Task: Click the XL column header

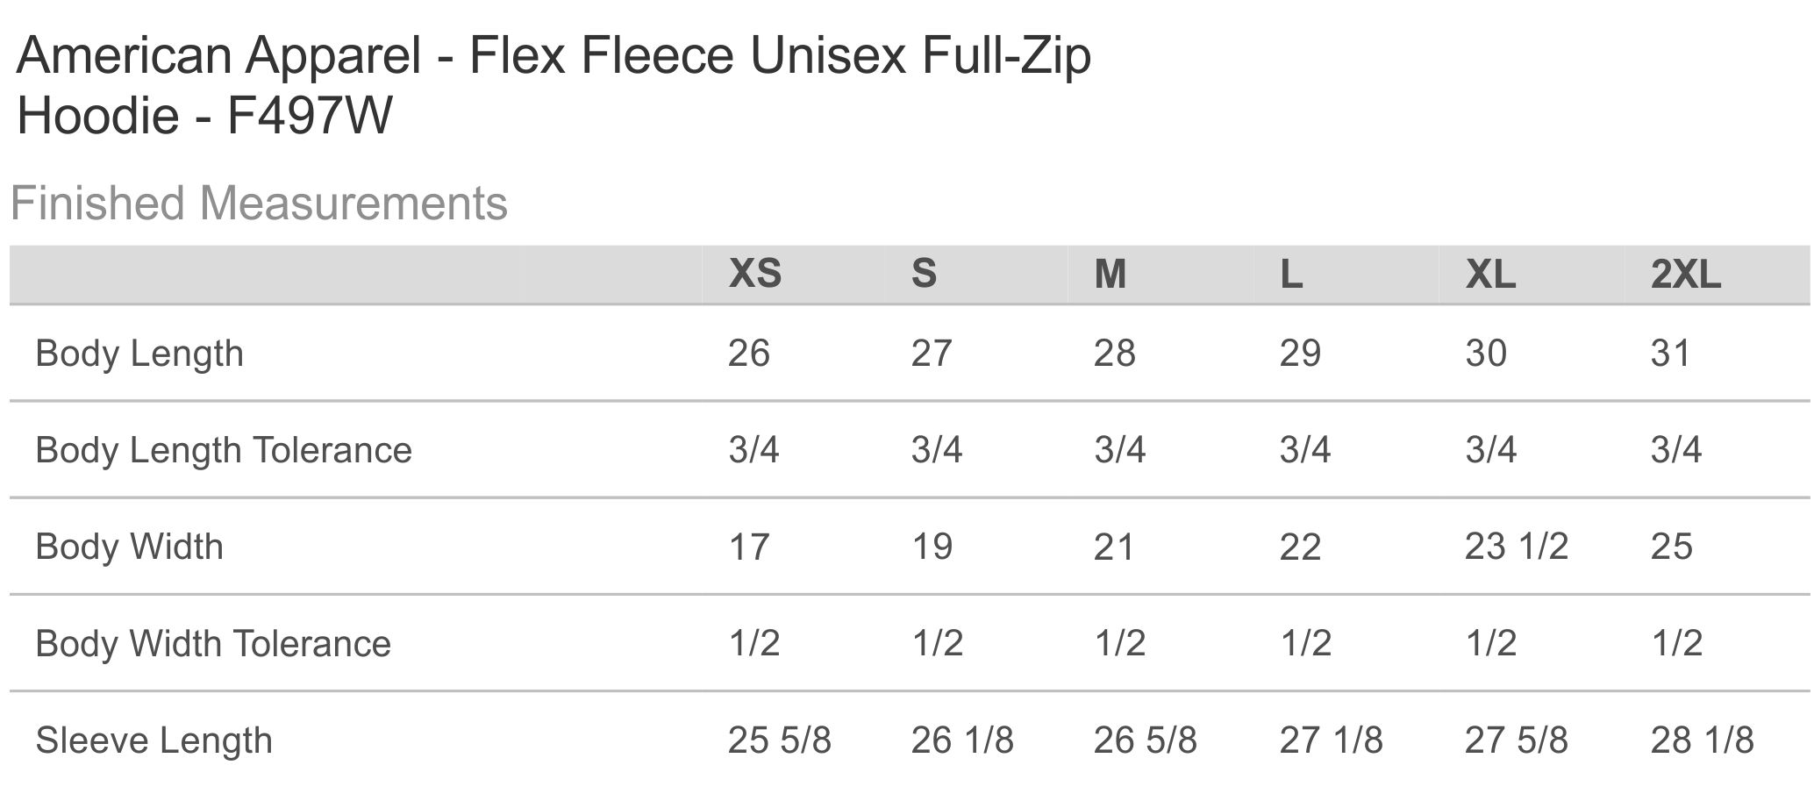Action: 1489,274
